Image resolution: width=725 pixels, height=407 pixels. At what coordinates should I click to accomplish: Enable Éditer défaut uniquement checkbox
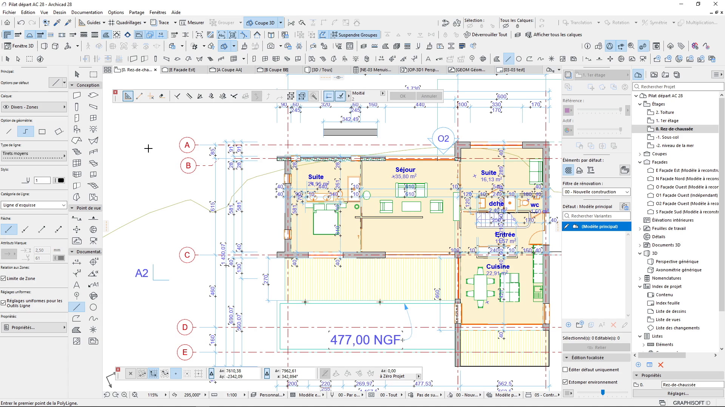coord(565,370)
